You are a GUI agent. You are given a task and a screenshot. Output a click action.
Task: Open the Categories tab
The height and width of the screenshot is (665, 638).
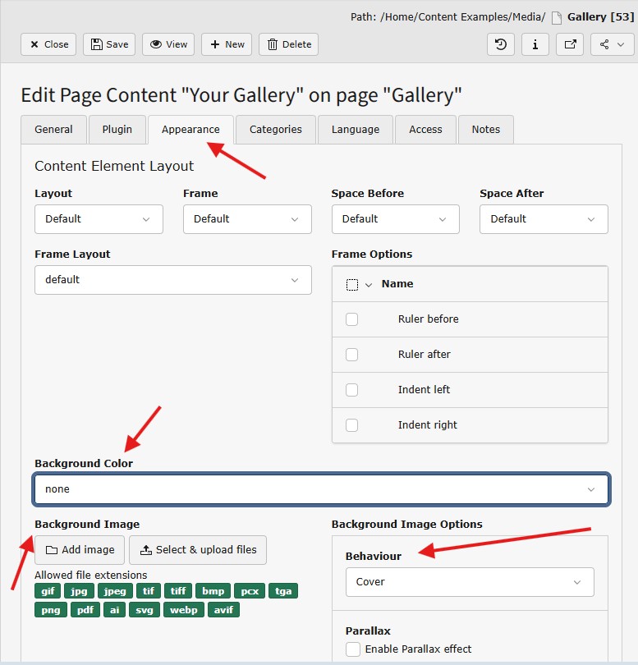(275, 130)
